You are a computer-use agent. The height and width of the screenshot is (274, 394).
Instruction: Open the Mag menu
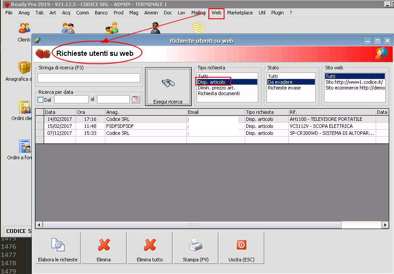(x=134, y=13)
